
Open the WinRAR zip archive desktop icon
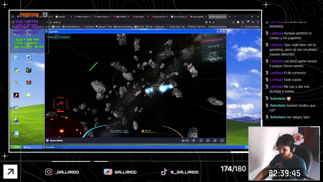click(x=29, y=83)
